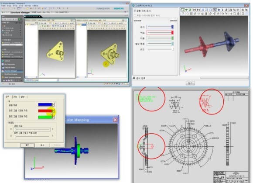Viewport: 253px width, 183px height.
Task: Toggle the first checkbox in BOM compare dialog
Action: [135, 11]
